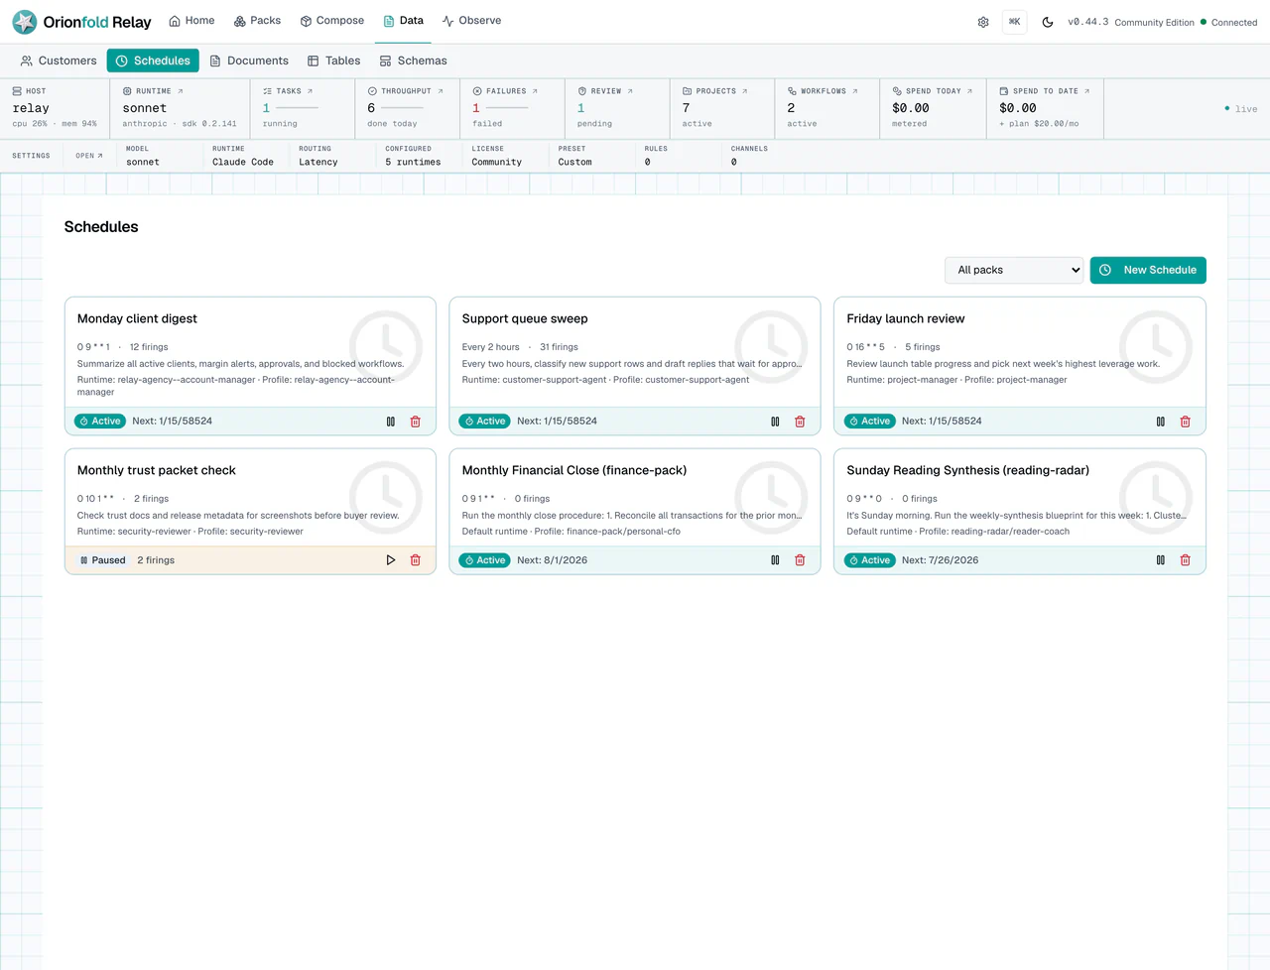
Task: Click the Settings Open link
Action: point(89,156)
